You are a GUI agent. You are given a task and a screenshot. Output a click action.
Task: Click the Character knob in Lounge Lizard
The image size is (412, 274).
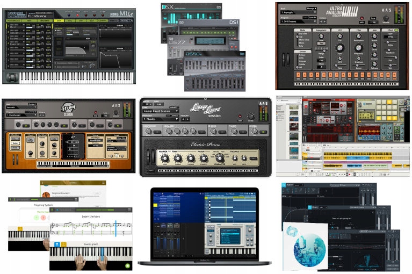coord(220,158)
